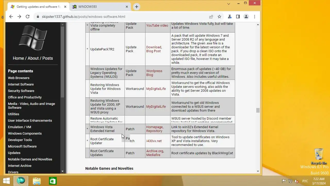The height and width of the screenshot is (186, 330).
Task: Switch to the WINDOWS93 tab
Action: 101,7
